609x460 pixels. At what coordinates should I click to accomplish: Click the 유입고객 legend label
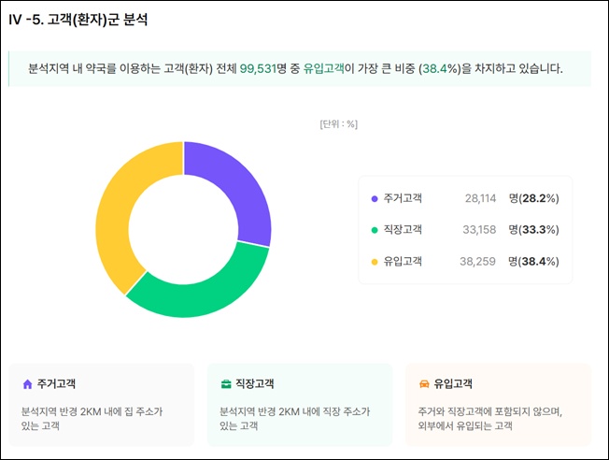pyautogui.click(x=403, y=261)
